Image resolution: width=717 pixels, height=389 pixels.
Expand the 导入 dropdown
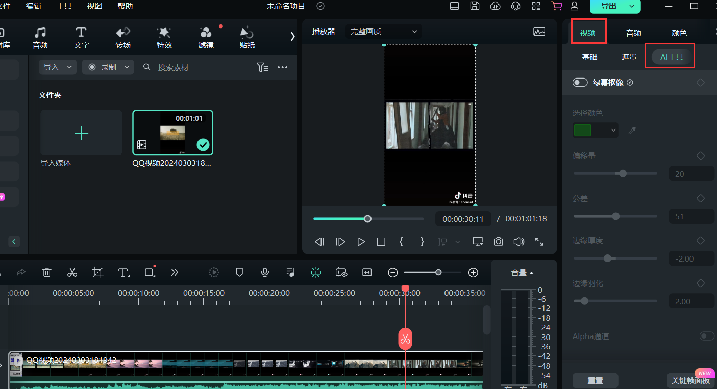coord(57,67)
